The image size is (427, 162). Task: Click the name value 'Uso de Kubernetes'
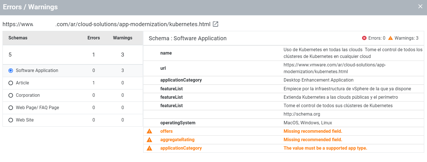353,53
